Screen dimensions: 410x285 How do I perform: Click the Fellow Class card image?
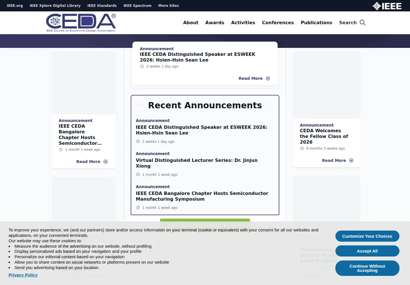point(327,85)
